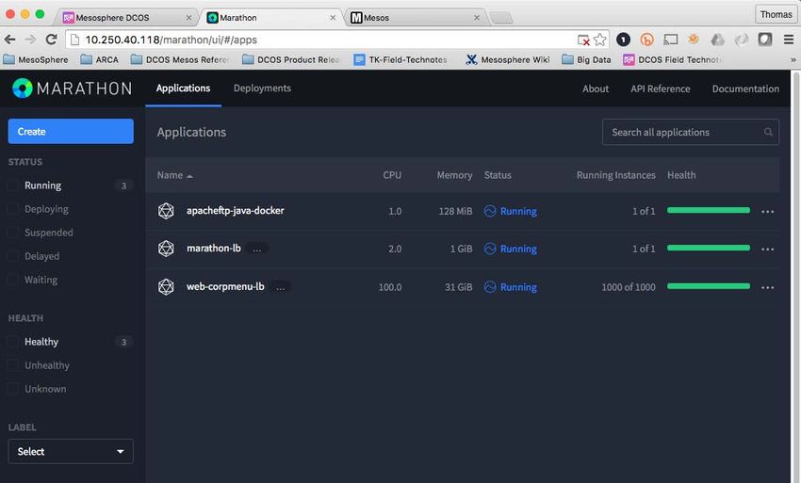Sort by CPU column header

392,175
